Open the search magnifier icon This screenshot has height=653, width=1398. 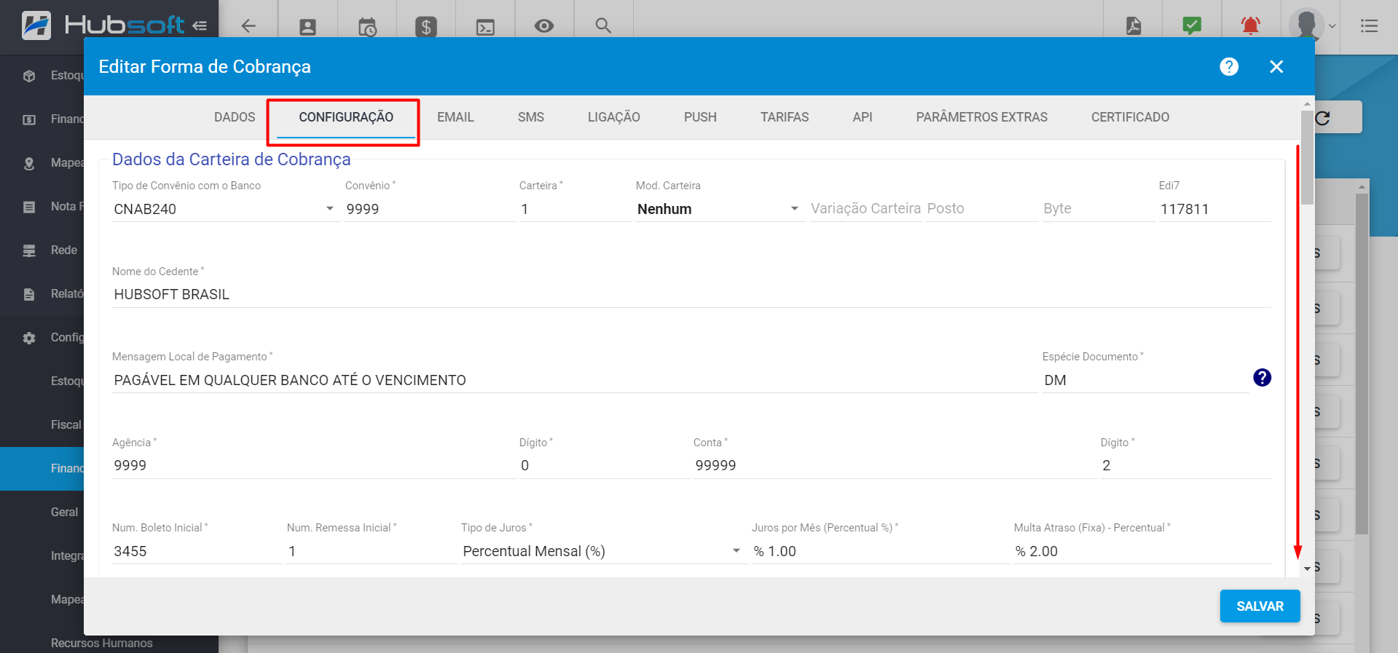[603, 25]
